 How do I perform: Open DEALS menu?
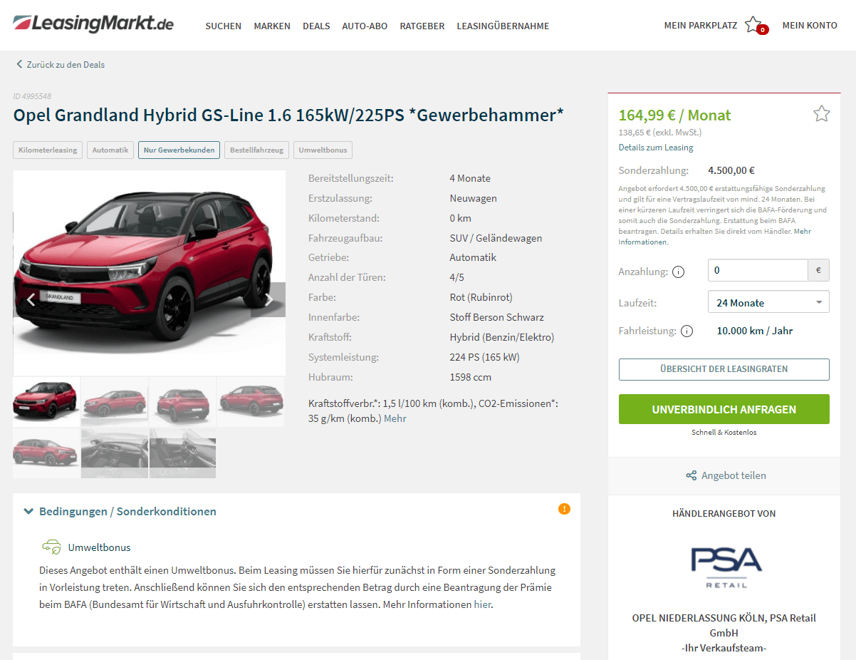[x=316, y=26]
